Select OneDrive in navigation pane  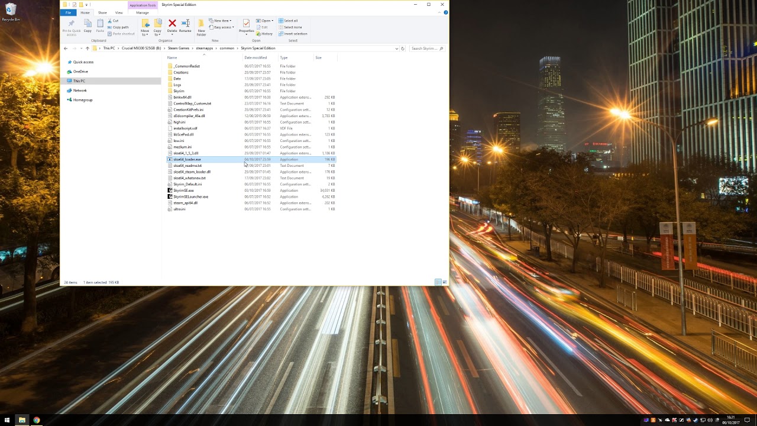tap(80, 72)
